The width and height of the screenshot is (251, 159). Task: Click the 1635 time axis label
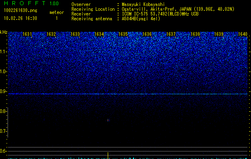123,34
